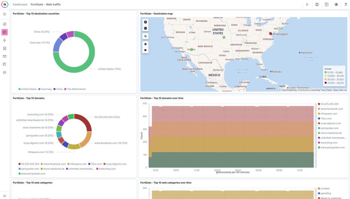Open the sliders settings icon in the sidebar
350x199 pixels.
click(4, 72)
